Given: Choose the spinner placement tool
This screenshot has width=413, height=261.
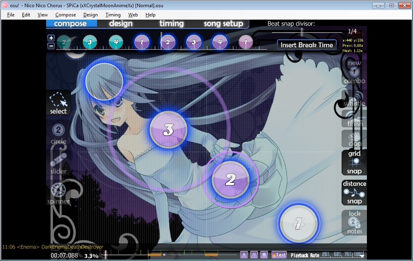Looking at the screenshot, I should [x=58, y=194].
